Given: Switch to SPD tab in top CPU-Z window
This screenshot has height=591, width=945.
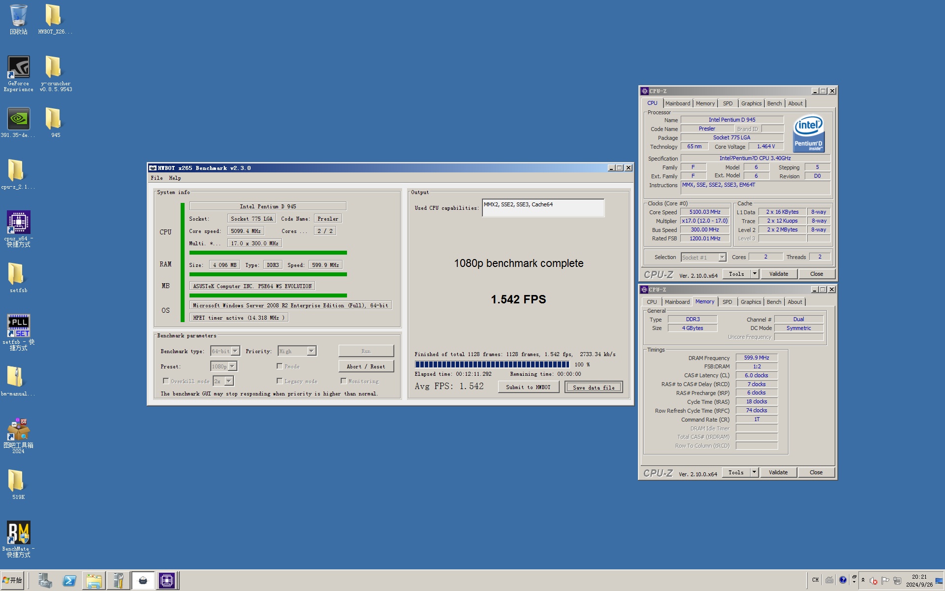Looking at the screenshot, I should (x=727, y=103).
